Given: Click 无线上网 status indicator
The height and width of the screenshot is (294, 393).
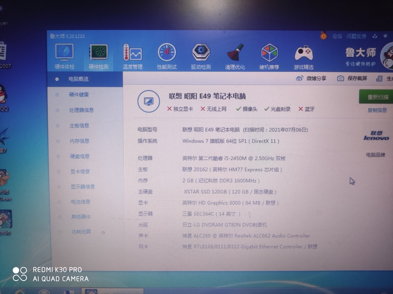Looking at the screenshot, I should coord(214,109).
